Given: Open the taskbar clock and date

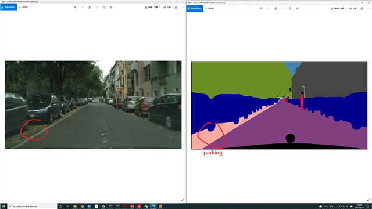Looking at the screenshot, I should point(359,207).
